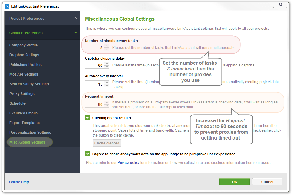Click the Request timeout label
Screen dimensions: 293x196
99,96
